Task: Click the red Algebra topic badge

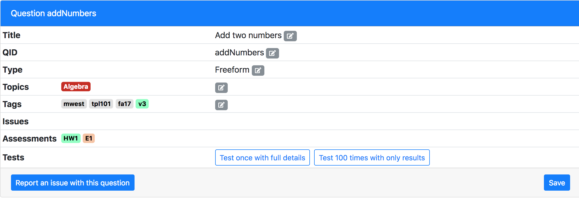Action: click(x=76, y=87)
